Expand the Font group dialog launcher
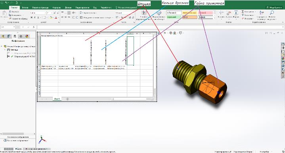This screenshot has width=285, height=153. 59,22
